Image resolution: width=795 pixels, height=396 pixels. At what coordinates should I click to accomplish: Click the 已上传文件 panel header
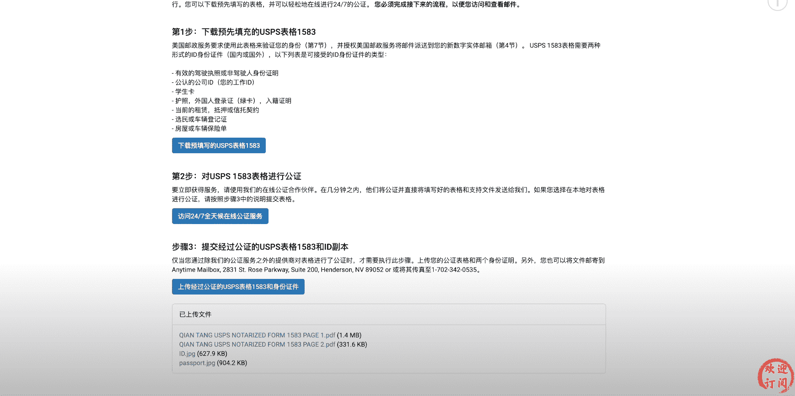coord(195,315)
